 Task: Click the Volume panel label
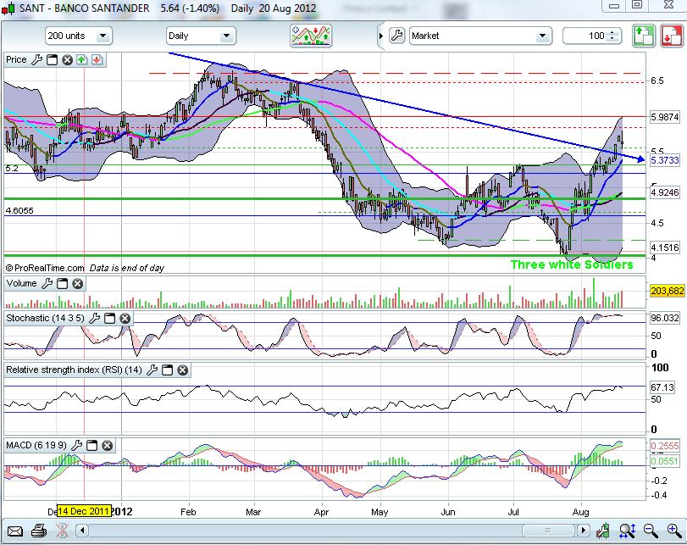click(21, 283)
